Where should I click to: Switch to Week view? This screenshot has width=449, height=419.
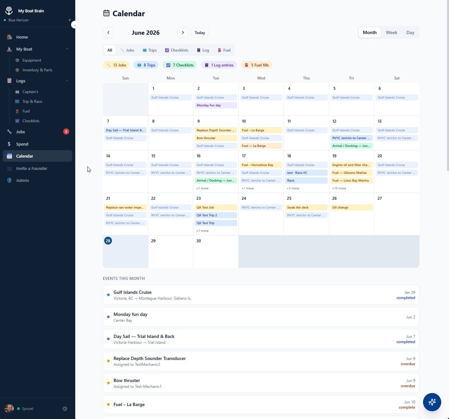click(391, 32)
